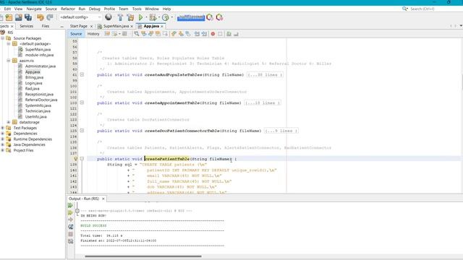The image size is (463, 260).
Task: Click the editor Last Edit icon
Action: point(107,34)
